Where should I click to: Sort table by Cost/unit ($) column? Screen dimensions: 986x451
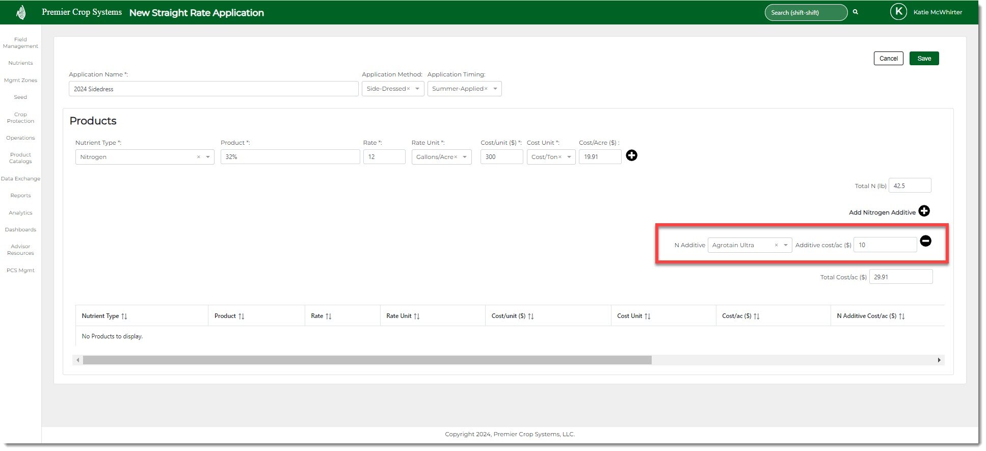[x=531, y=316]
